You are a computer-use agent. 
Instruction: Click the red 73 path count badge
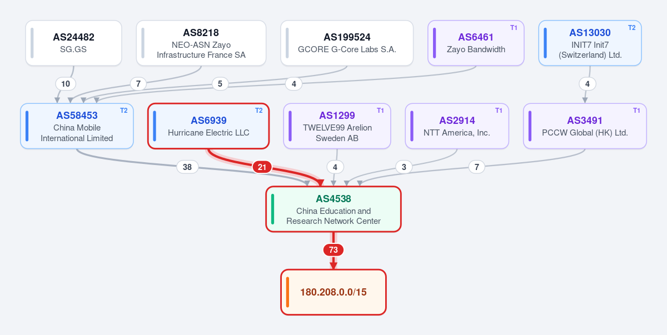(x=333, y=250)
